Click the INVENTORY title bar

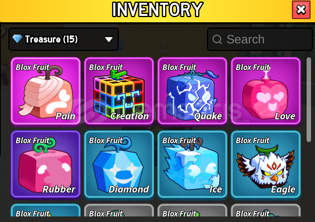click(x=157, y=10)
